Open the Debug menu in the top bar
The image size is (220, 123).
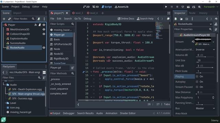pyautogui.click(x=26, y=7)
